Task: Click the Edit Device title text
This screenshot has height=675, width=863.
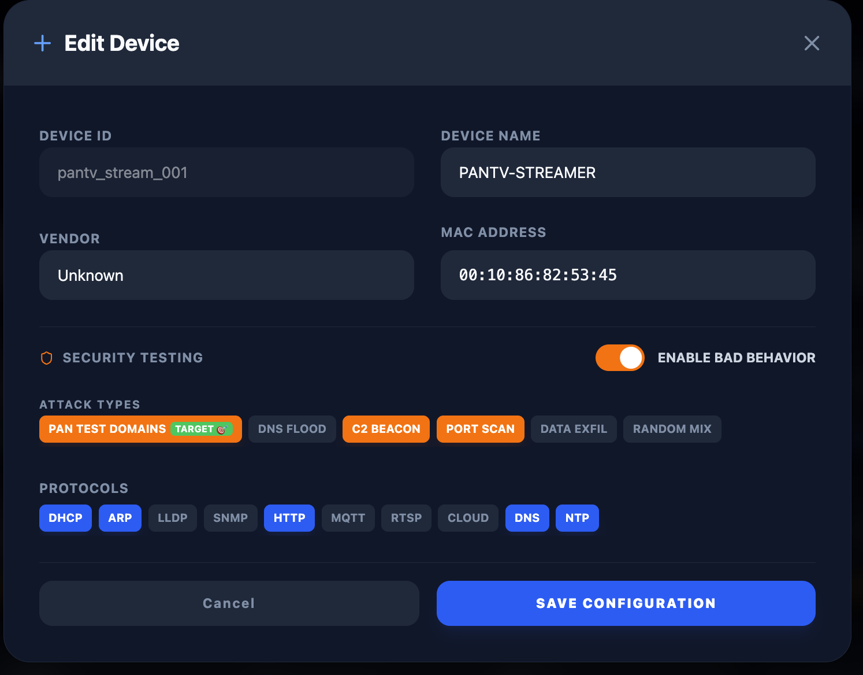Action: click(122, 43)
